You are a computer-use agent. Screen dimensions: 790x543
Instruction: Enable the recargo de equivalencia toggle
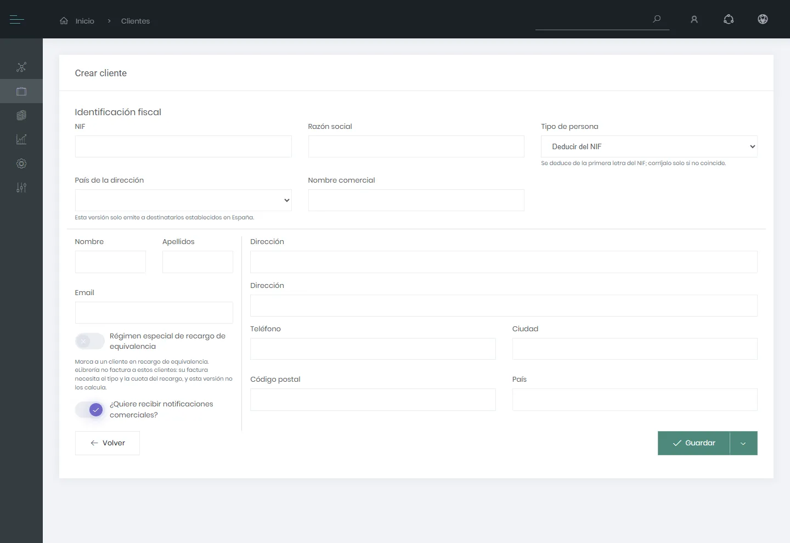pyautogui.click(x=89, y=341)
